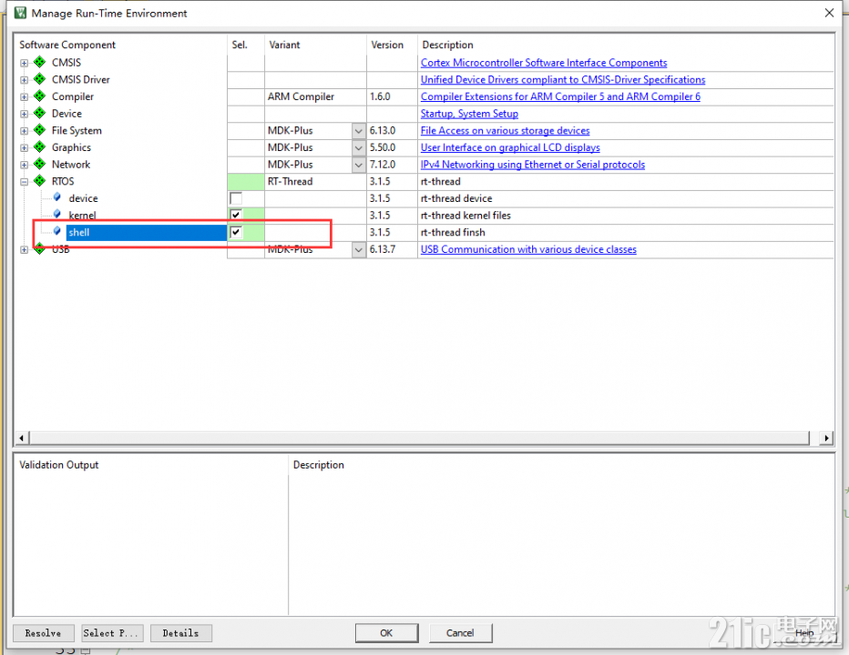Screen dimensions: 849x655
Task: Click the Keil app icon in the title bar
Action: point(20,13)
